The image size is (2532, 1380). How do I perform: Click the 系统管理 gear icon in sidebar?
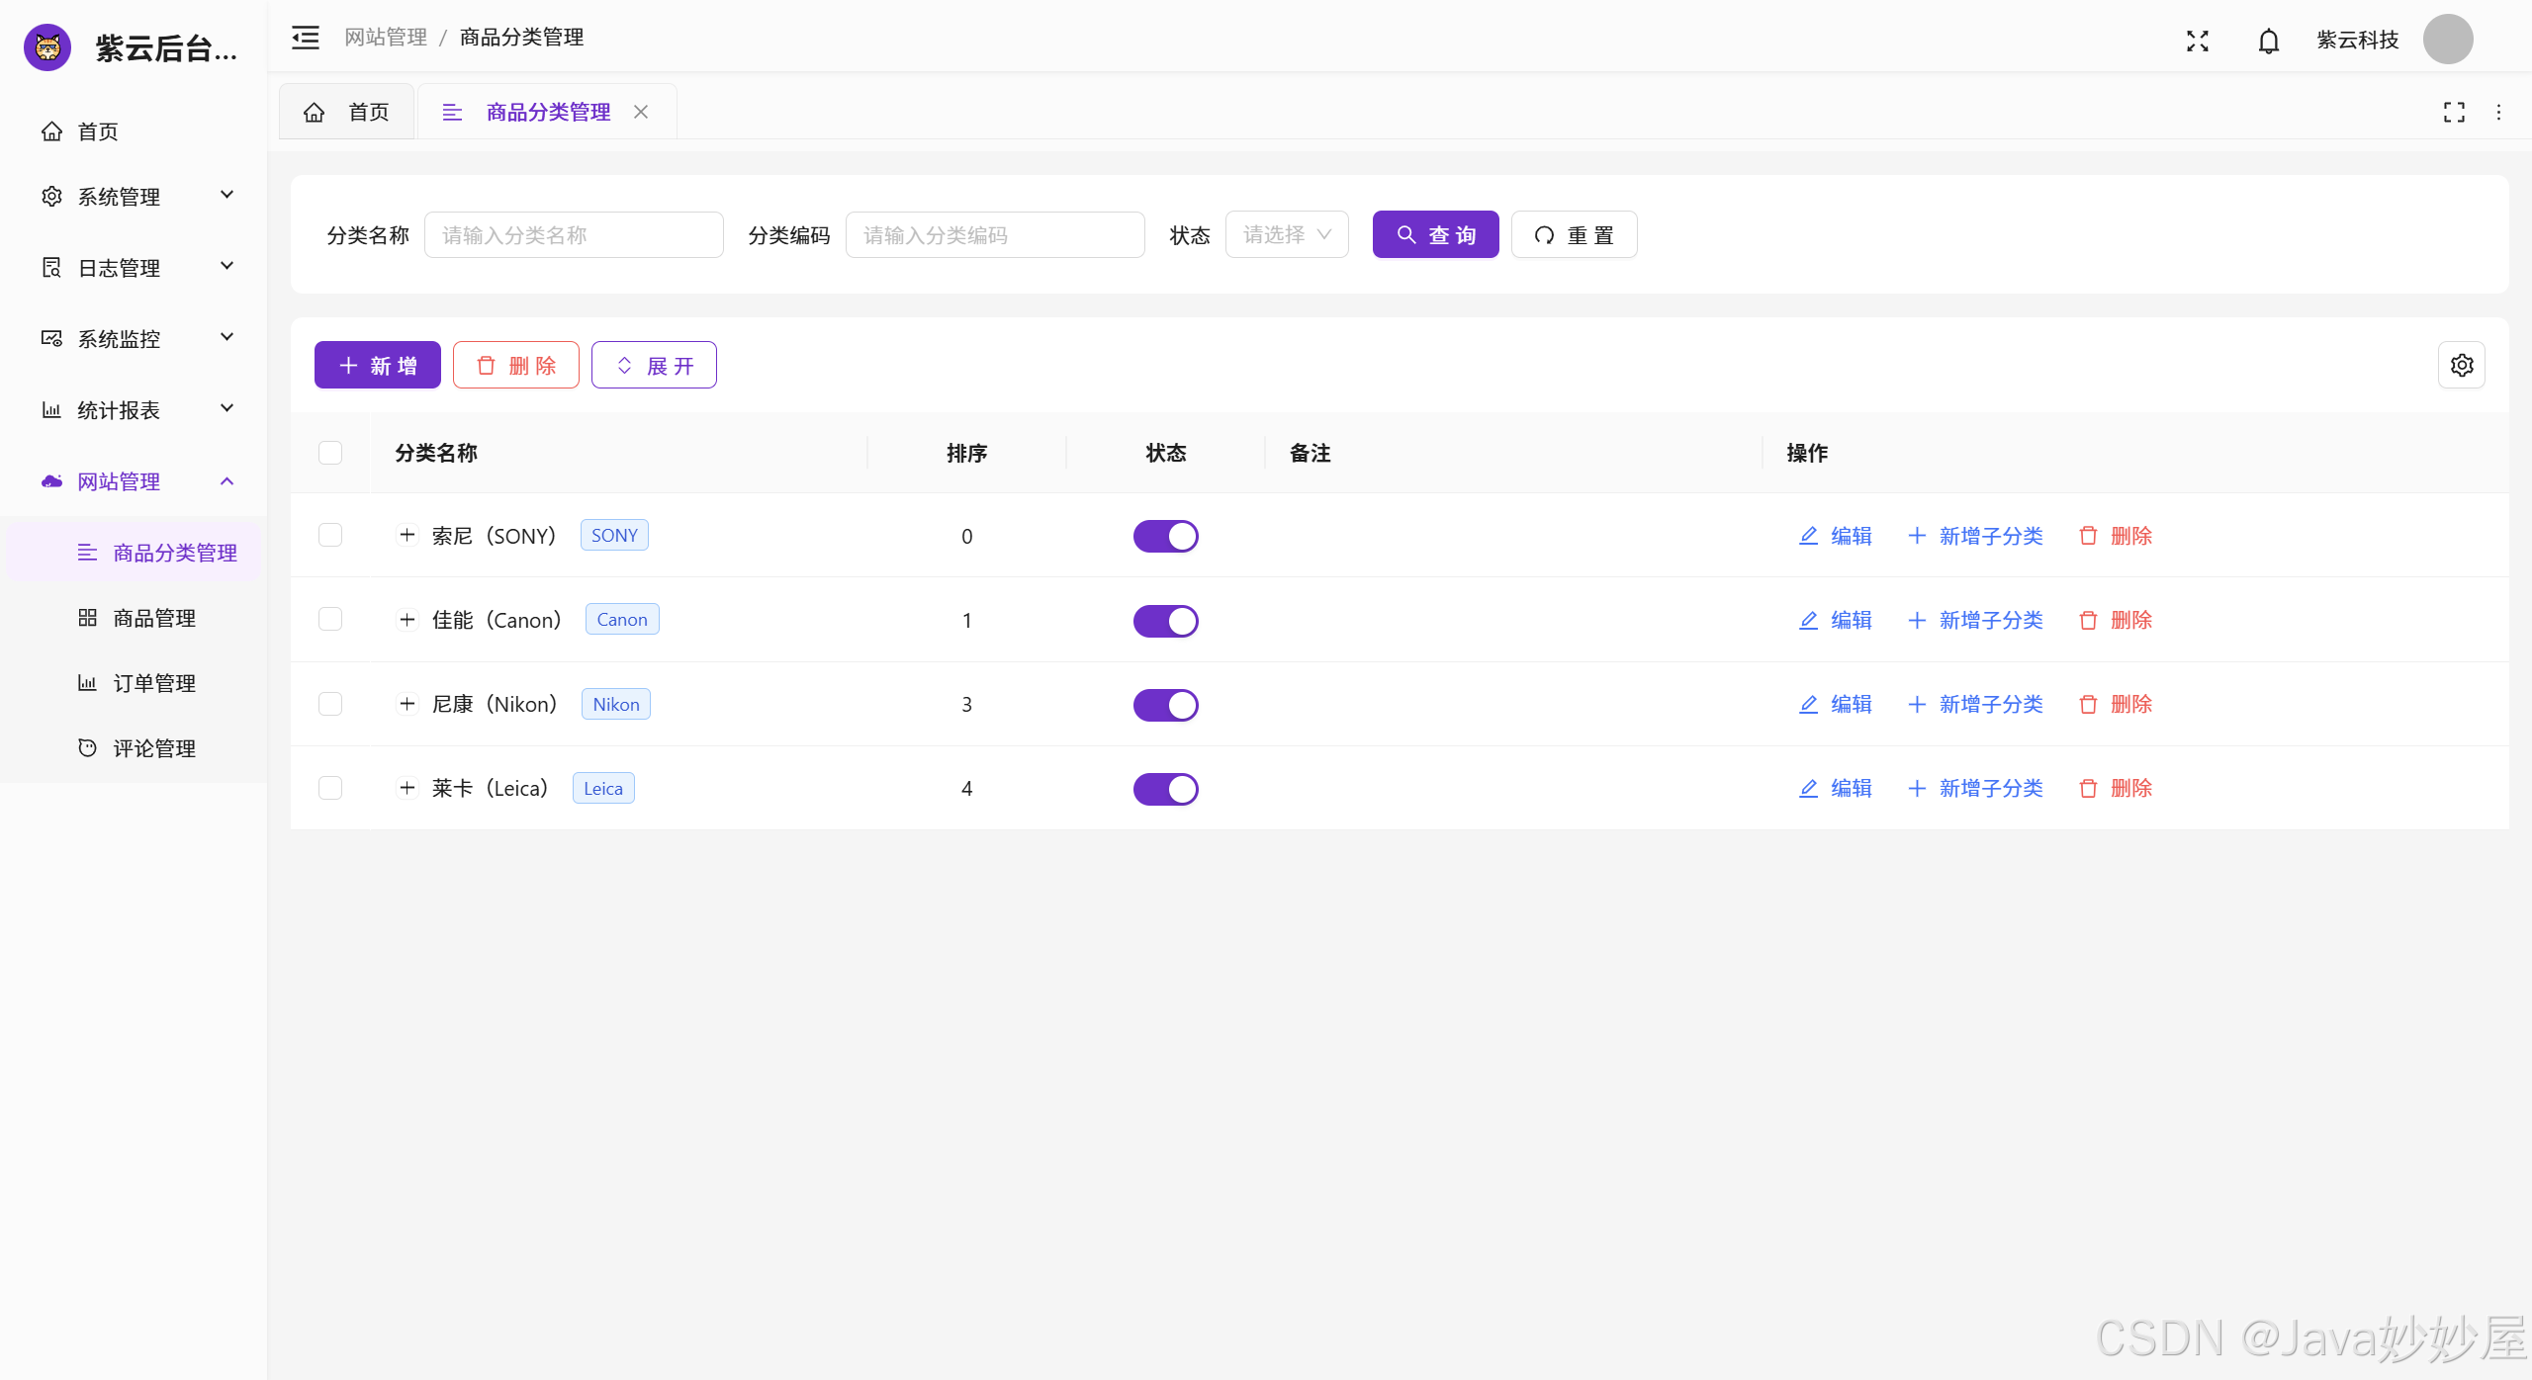pos(51,196)
